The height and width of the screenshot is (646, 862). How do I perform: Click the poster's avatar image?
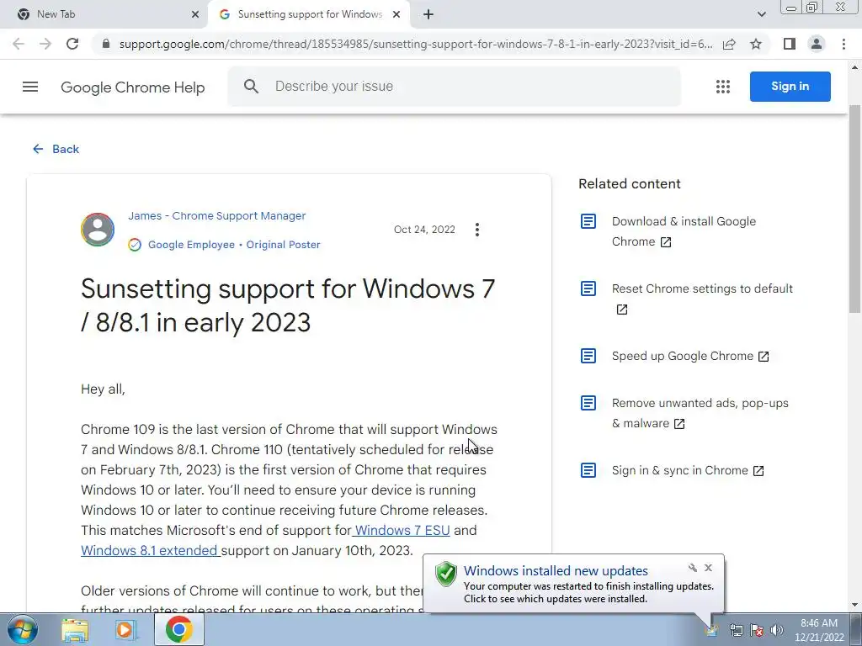click(98, 230)
